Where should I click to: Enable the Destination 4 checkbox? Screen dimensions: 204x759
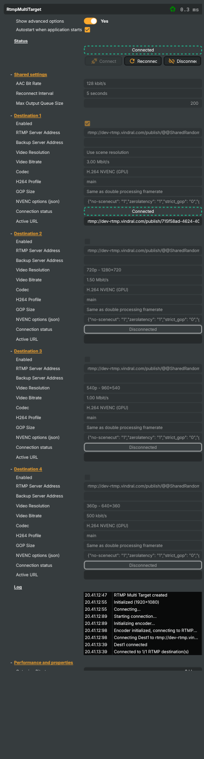(x=87, y=478)
